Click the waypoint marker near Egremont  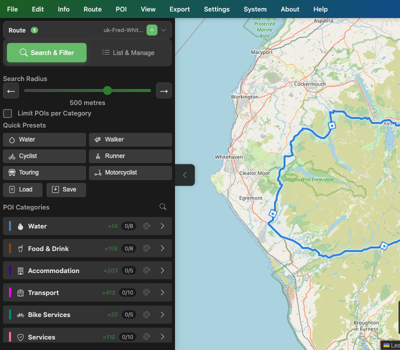[x=273, y=213]
